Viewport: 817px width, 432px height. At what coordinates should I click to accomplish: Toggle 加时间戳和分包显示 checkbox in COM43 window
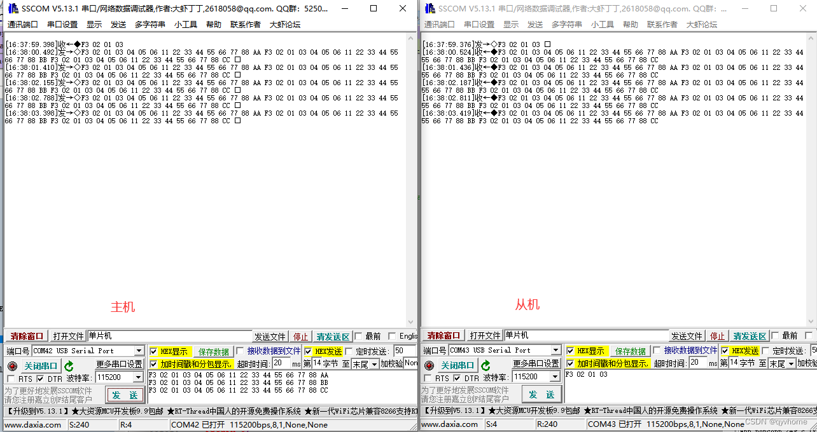point(570,363)
